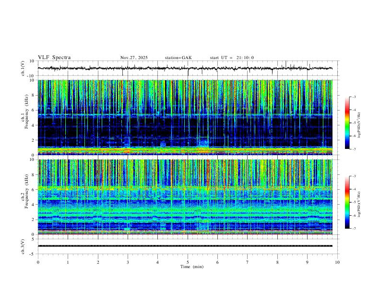Click the ch.2 'Frequency (kHz)' axis label

tap(26, 191)
